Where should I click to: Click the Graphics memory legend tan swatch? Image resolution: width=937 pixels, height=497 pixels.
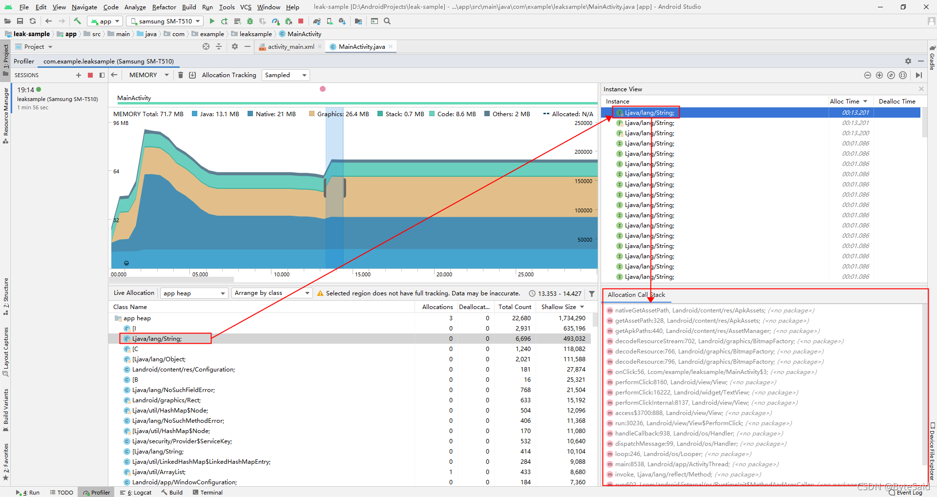point(312,114)
